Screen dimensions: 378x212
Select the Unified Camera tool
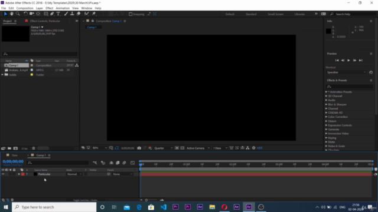point(31,14)
